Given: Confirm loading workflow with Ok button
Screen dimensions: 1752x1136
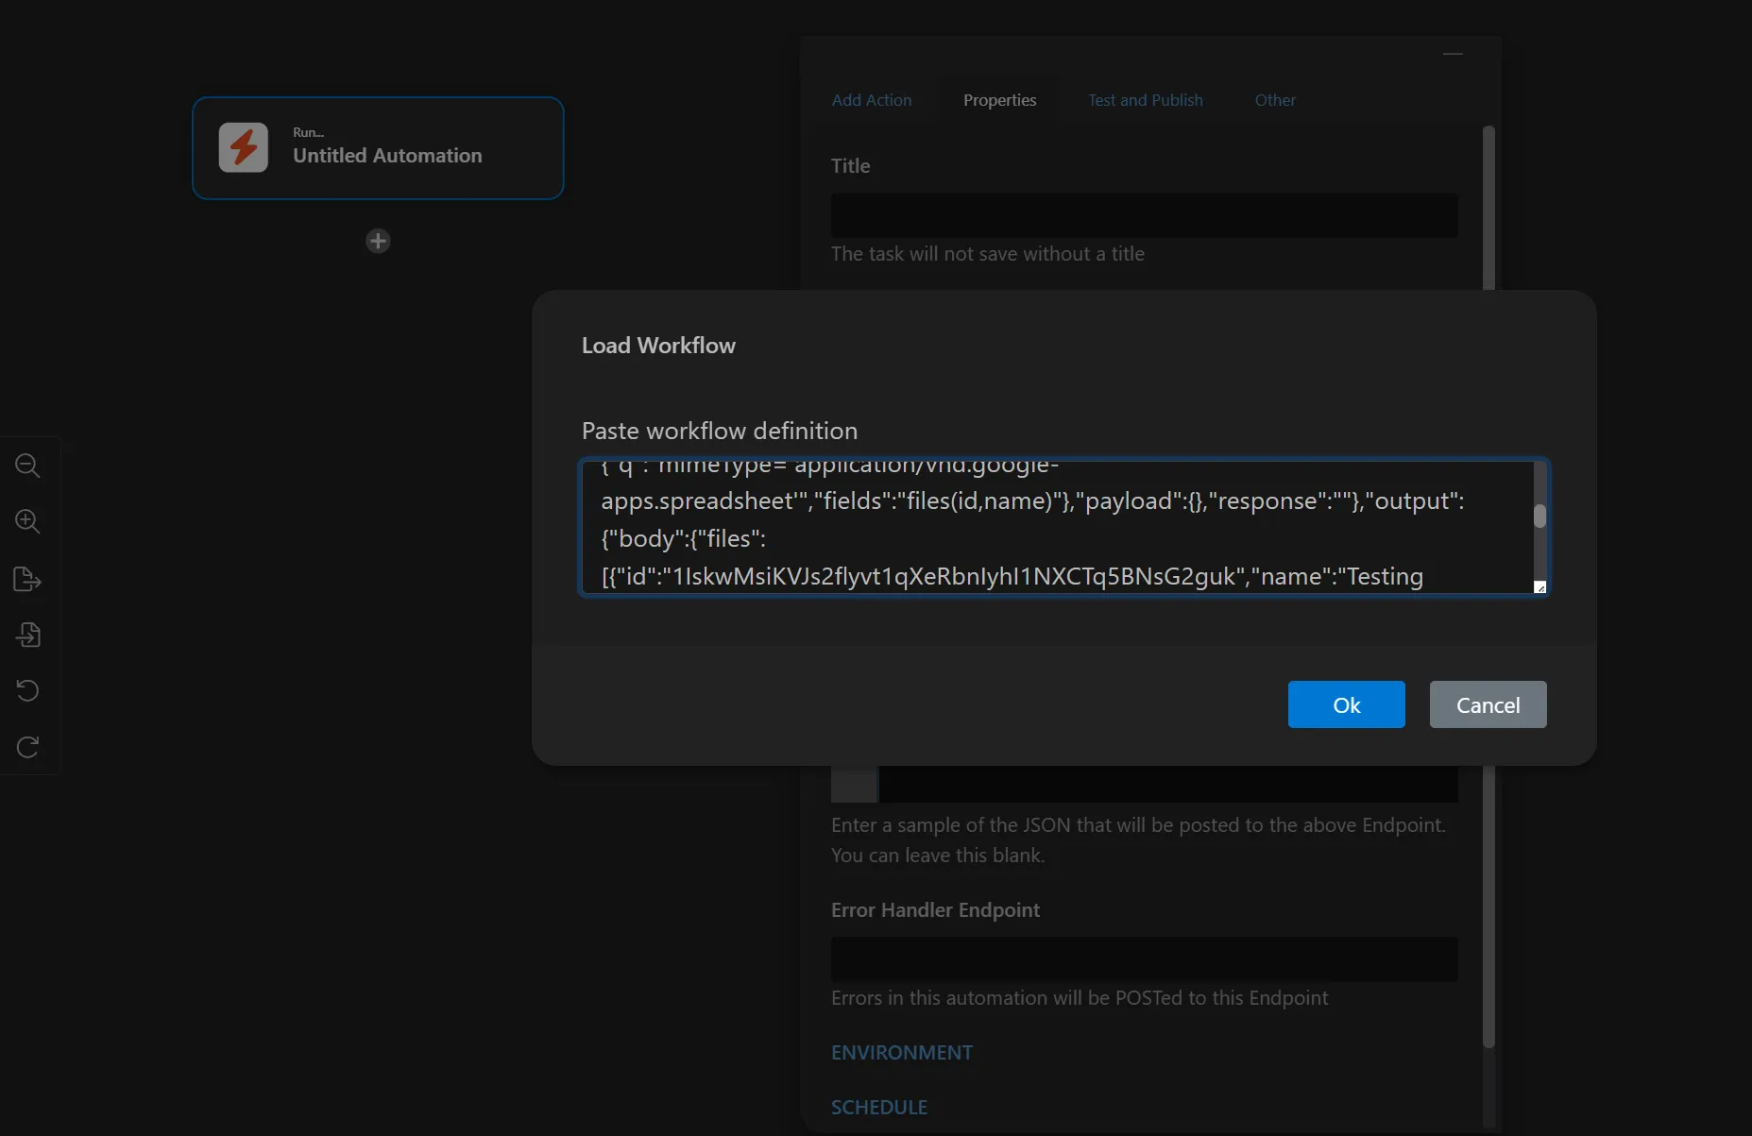Looking at the screenshot, I should (1347, 704).
